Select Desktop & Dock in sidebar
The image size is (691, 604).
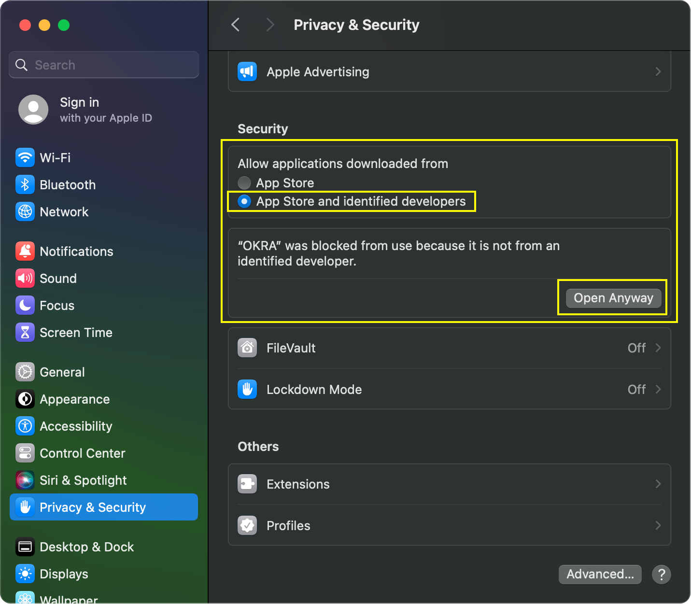coord(104,547)
